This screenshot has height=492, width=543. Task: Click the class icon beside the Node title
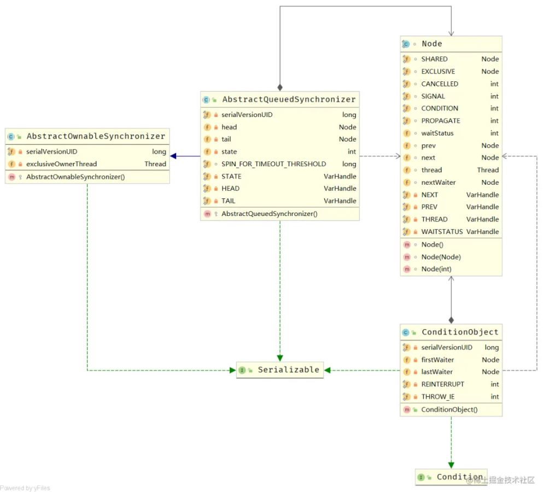406,44
